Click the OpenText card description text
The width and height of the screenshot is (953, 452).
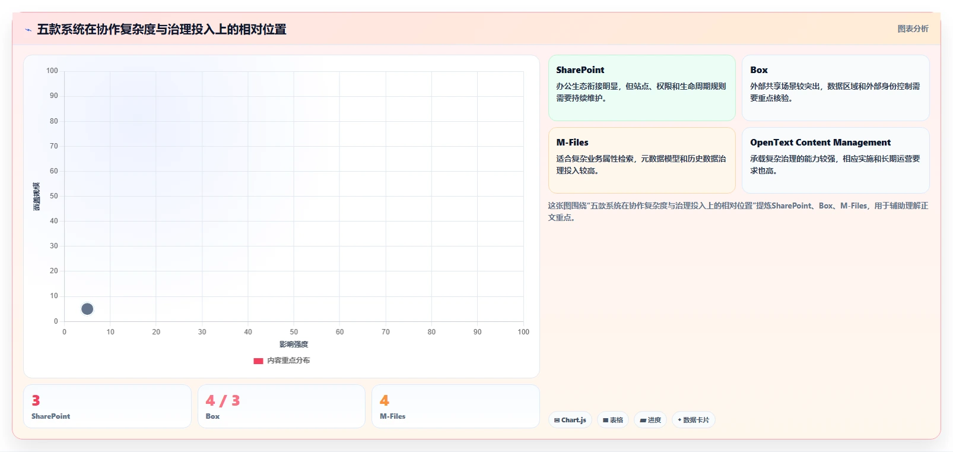(835, 165)
